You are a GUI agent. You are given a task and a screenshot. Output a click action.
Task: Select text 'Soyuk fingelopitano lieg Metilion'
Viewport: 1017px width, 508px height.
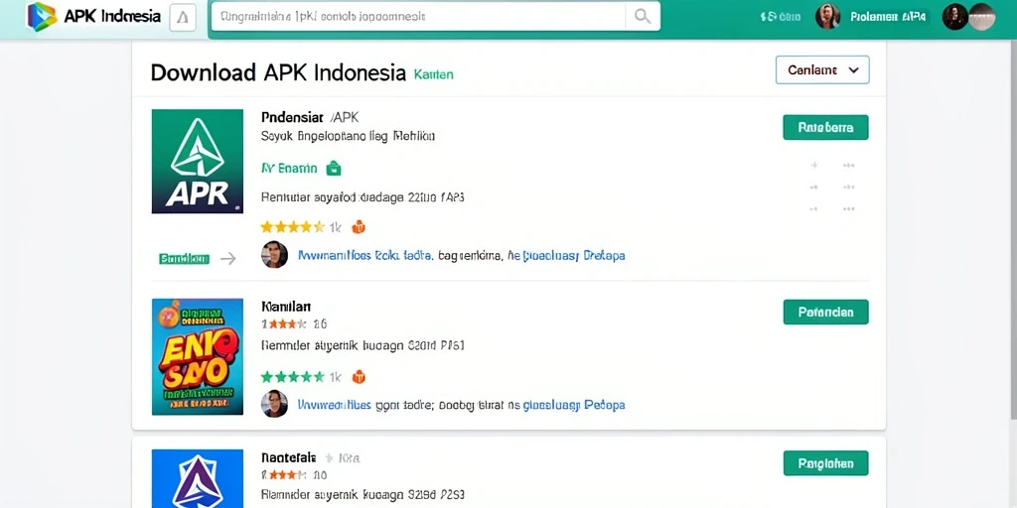pos(348,136)
